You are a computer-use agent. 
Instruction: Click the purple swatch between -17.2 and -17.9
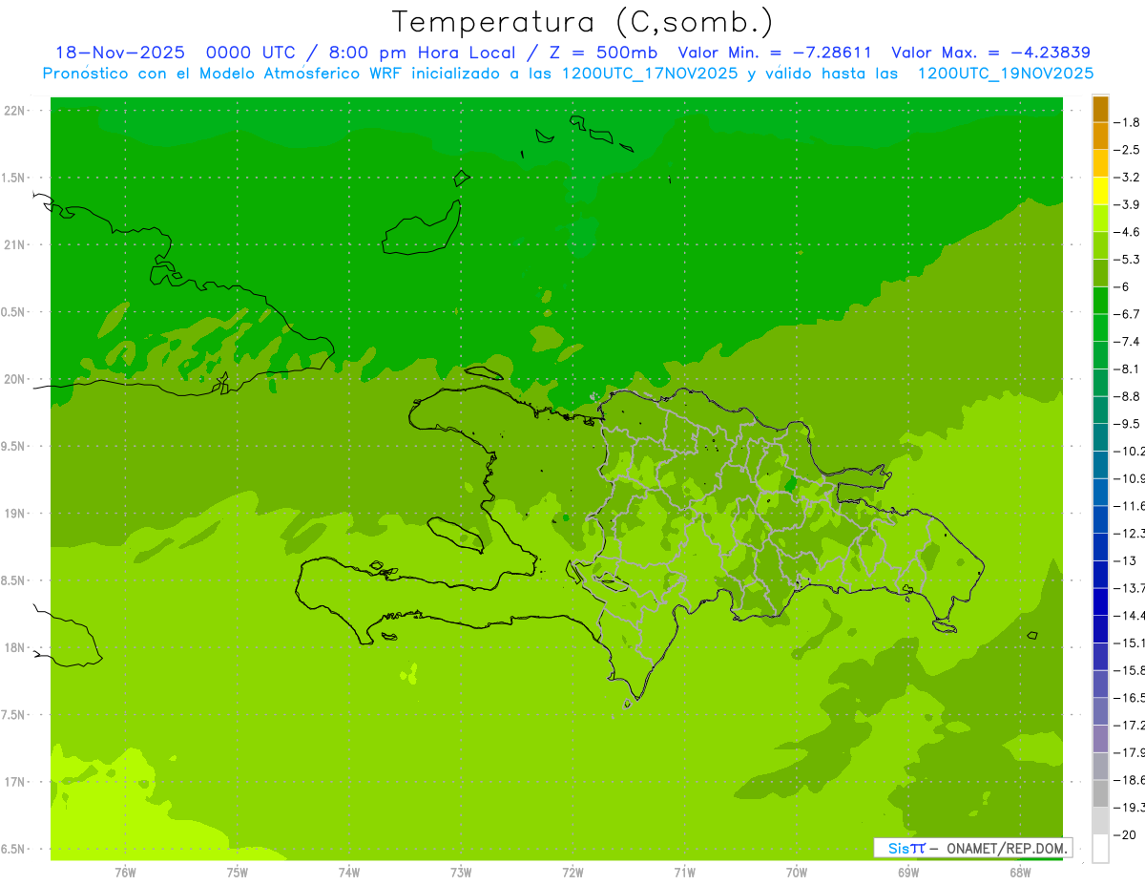[1100, 738]
